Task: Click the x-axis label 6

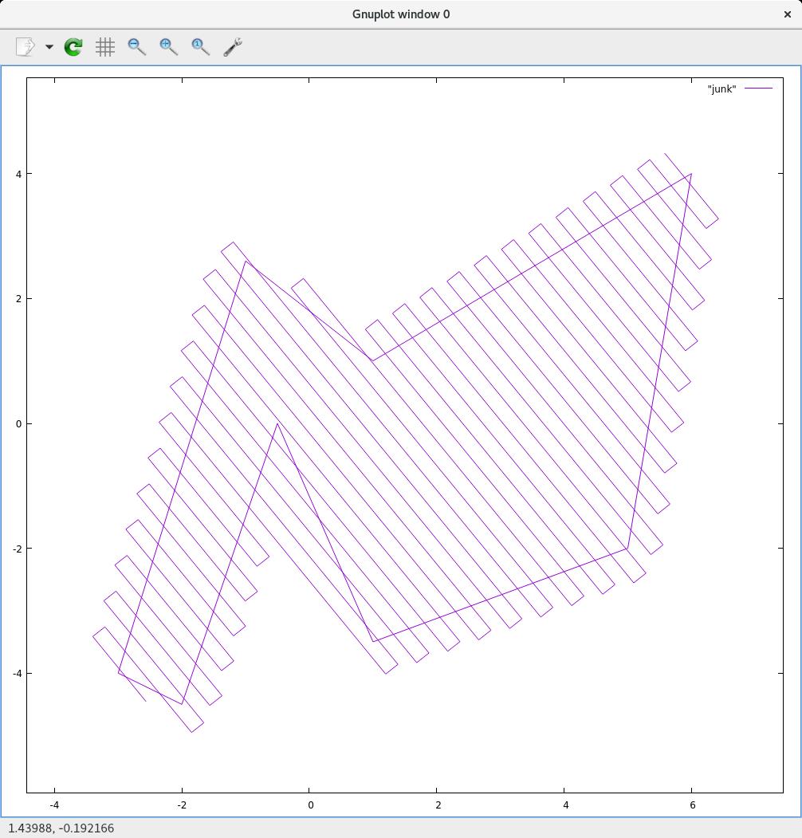Action: pyautogui.click(x=693, y=805)
